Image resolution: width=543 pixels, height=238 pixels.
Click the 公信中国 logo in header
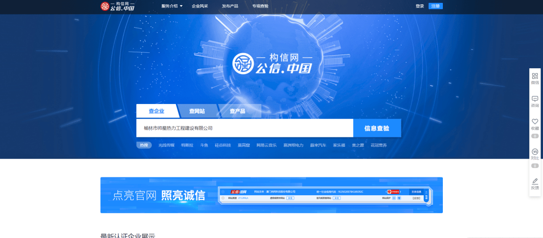pos(117,6)
